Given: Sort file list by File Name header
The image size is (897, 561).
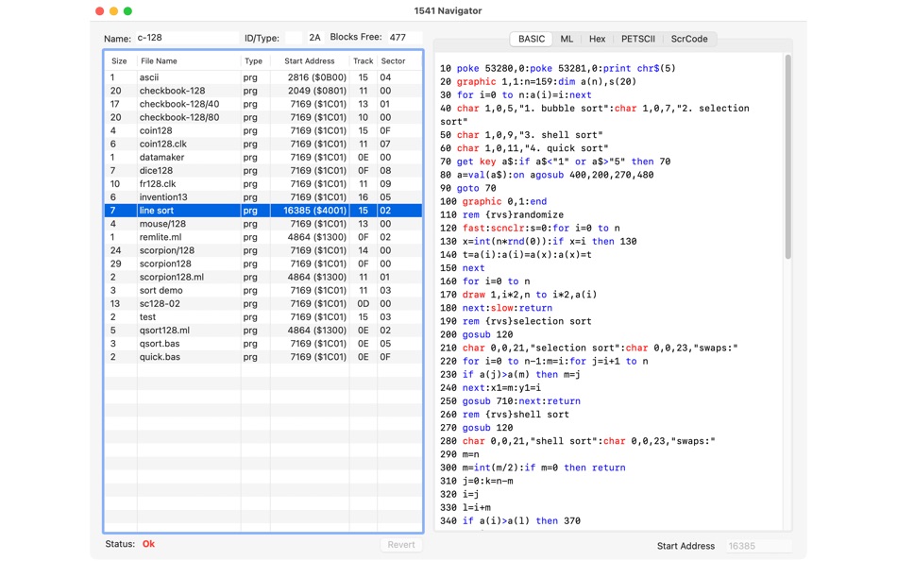Looking at the screenshot, I should [x=189, y=60].
